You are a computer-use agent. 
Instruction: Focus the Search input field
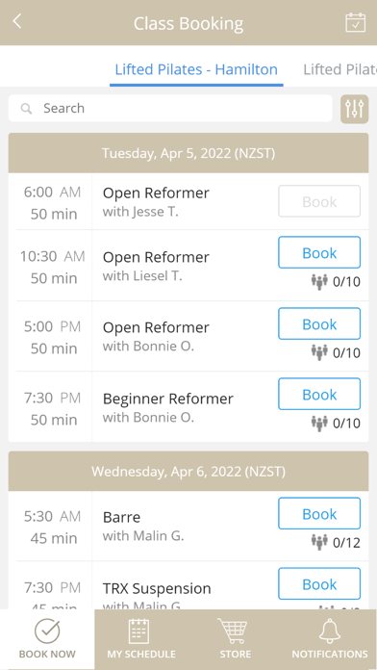coord(170,109)
